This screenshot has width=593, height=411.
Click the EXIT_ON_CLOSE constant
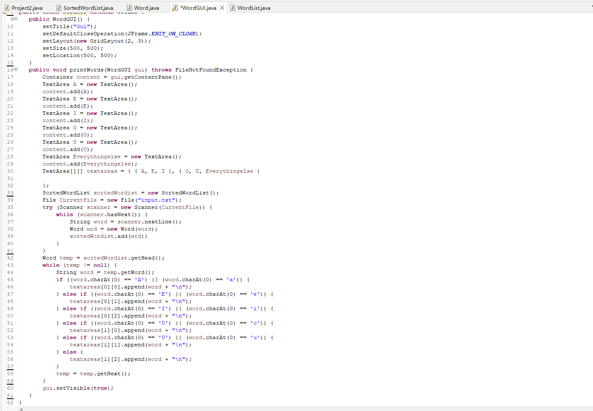point(173,34)
